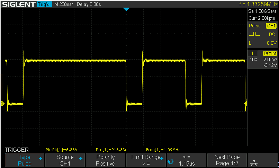Toggle the DC1M channel coupling box
The image size is (279, 168).
coord(270,53)
